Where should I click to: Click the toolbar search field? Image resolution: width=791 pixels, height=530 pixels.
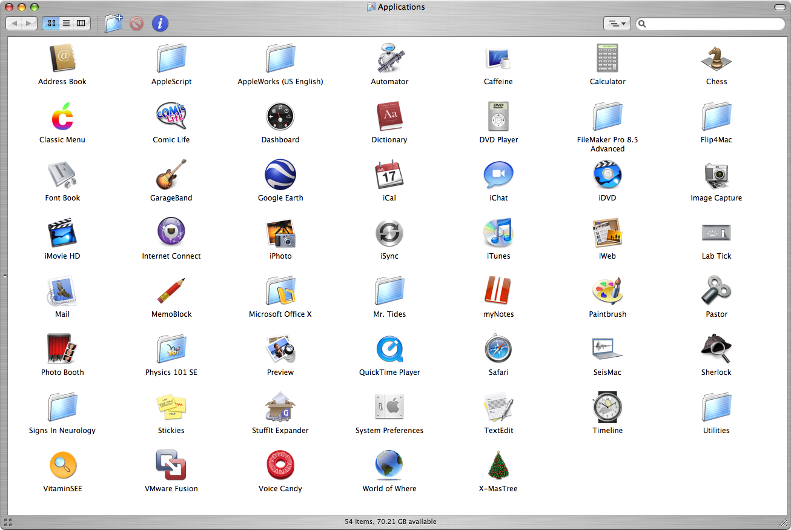(x=710, y=24)
